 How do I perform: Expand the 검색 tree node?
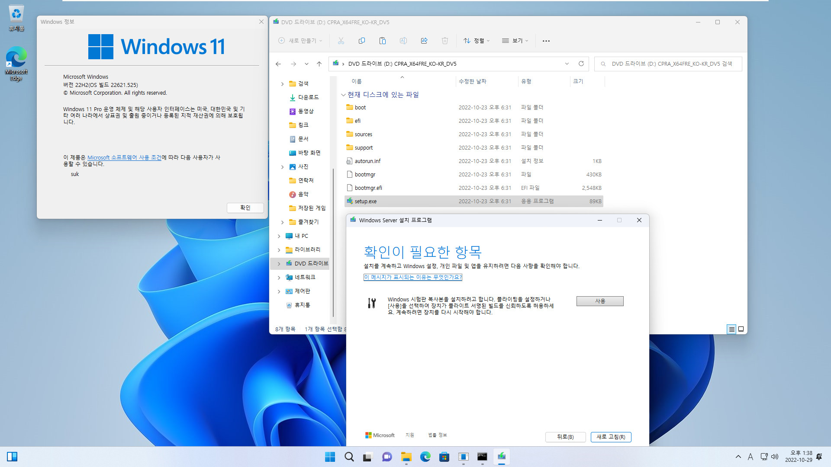click(x=282, y=84)
